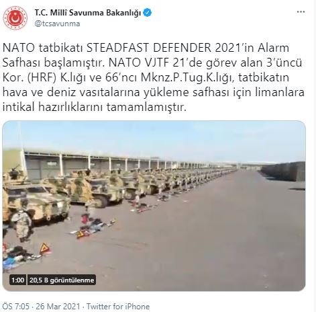The image size is (316, 312).
Task: Play the military convoy video
Action: coord(154,206)
